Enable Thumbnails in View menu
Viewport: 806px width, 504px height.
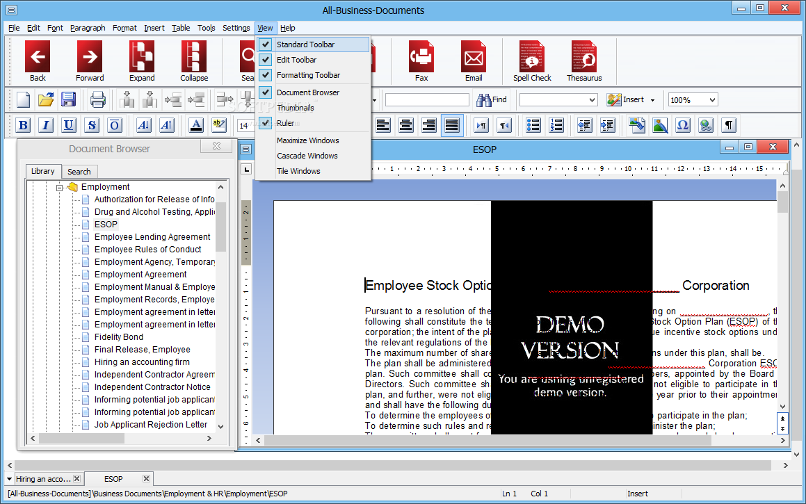tap(313, 108)
